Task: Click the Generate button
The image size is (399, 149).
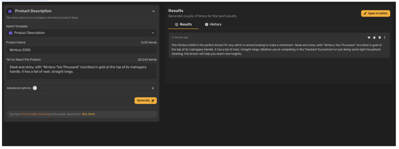Action: (146, 101)
